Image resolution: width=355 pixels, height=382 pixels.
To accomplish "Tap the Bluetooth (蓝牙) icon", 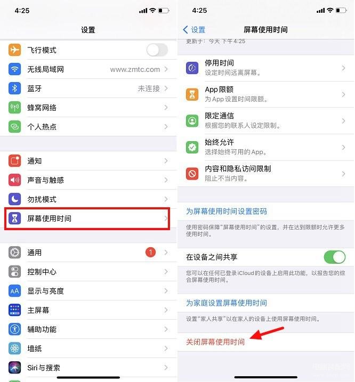I will 14,88.
